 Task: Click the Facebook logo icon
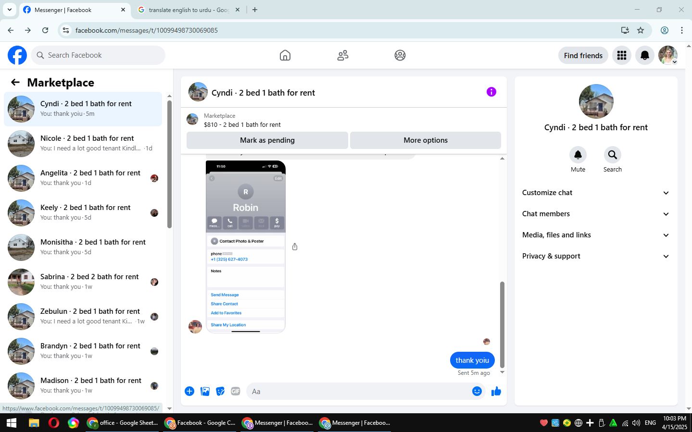[x=17, y=55]
